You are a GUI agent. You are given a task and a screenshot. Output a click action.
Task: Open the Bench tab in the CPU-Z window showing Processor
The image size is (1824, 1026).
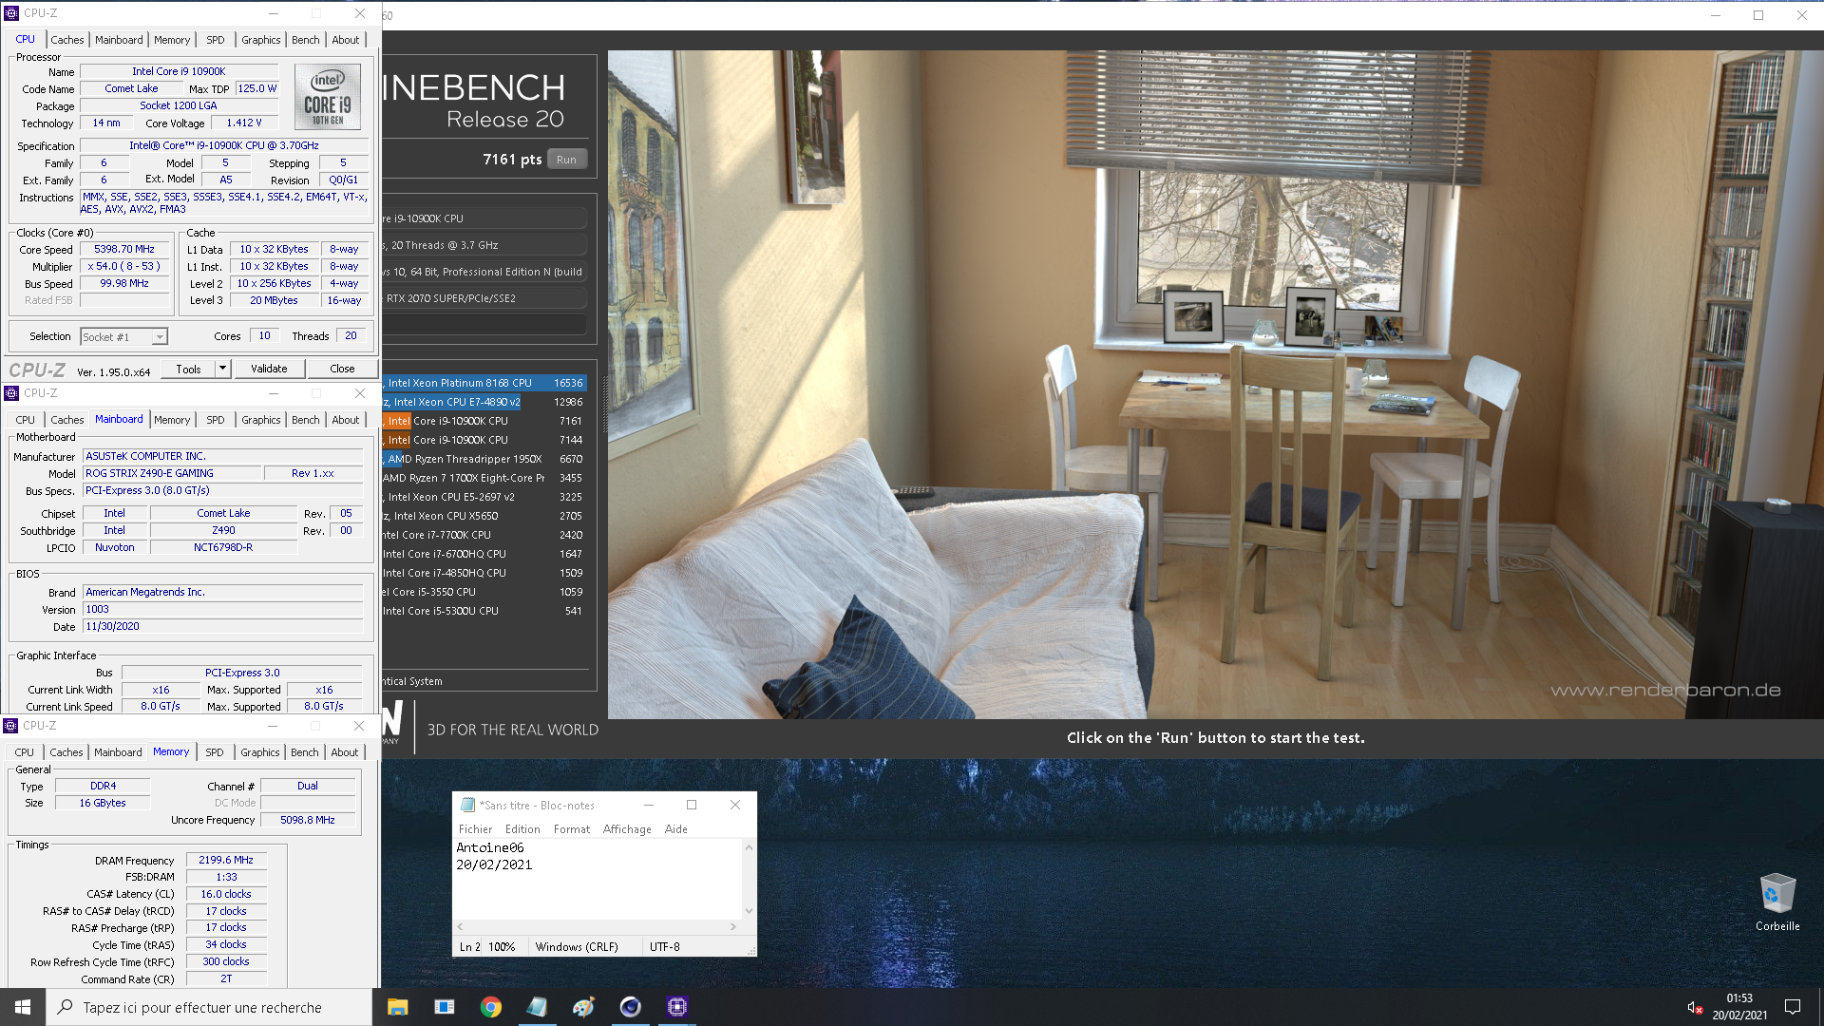point(305,40)
